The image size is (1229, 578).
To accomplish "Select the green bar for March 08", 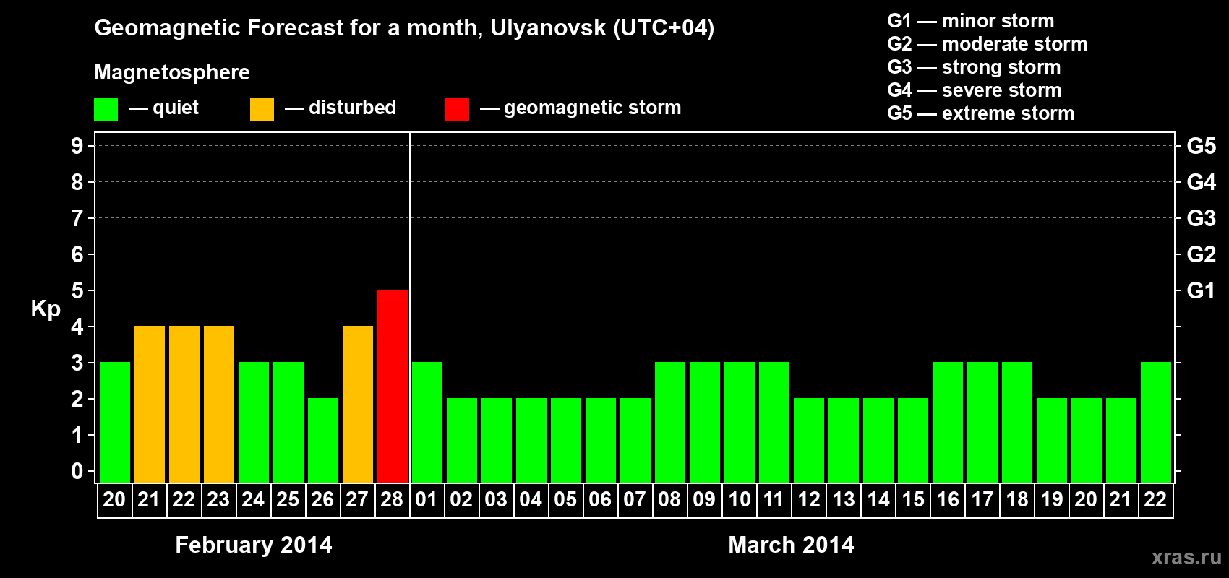I will click(x=670, y=422).
